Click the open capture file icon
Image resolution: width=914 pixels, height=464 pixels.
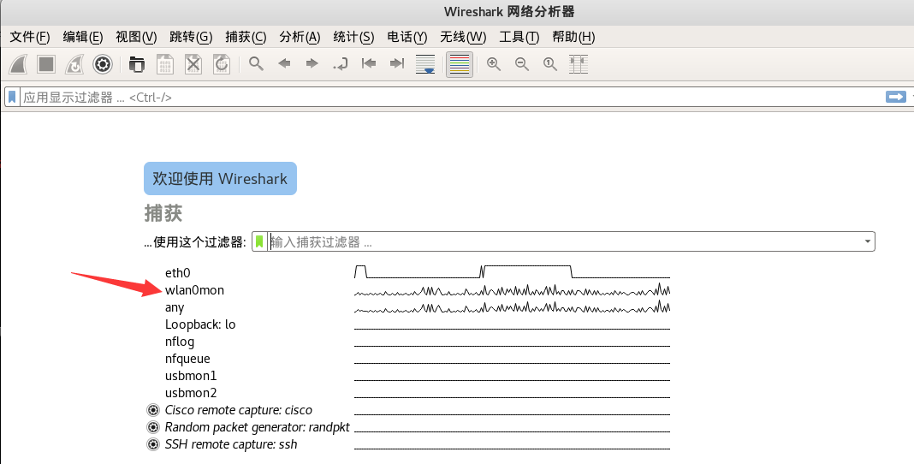(x=137, y=64)
